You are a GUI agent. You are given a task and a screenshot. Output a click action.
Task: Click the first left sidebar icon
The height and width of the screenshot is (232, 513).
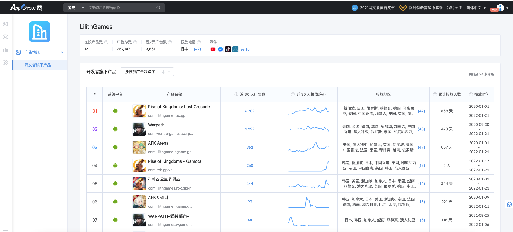point(5,24)
